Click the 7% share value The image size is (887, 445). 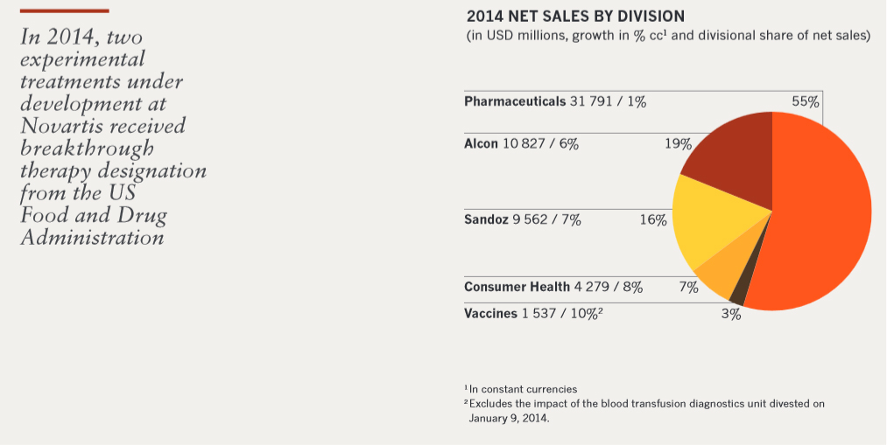pyautogui.click(x=688, y=287)
